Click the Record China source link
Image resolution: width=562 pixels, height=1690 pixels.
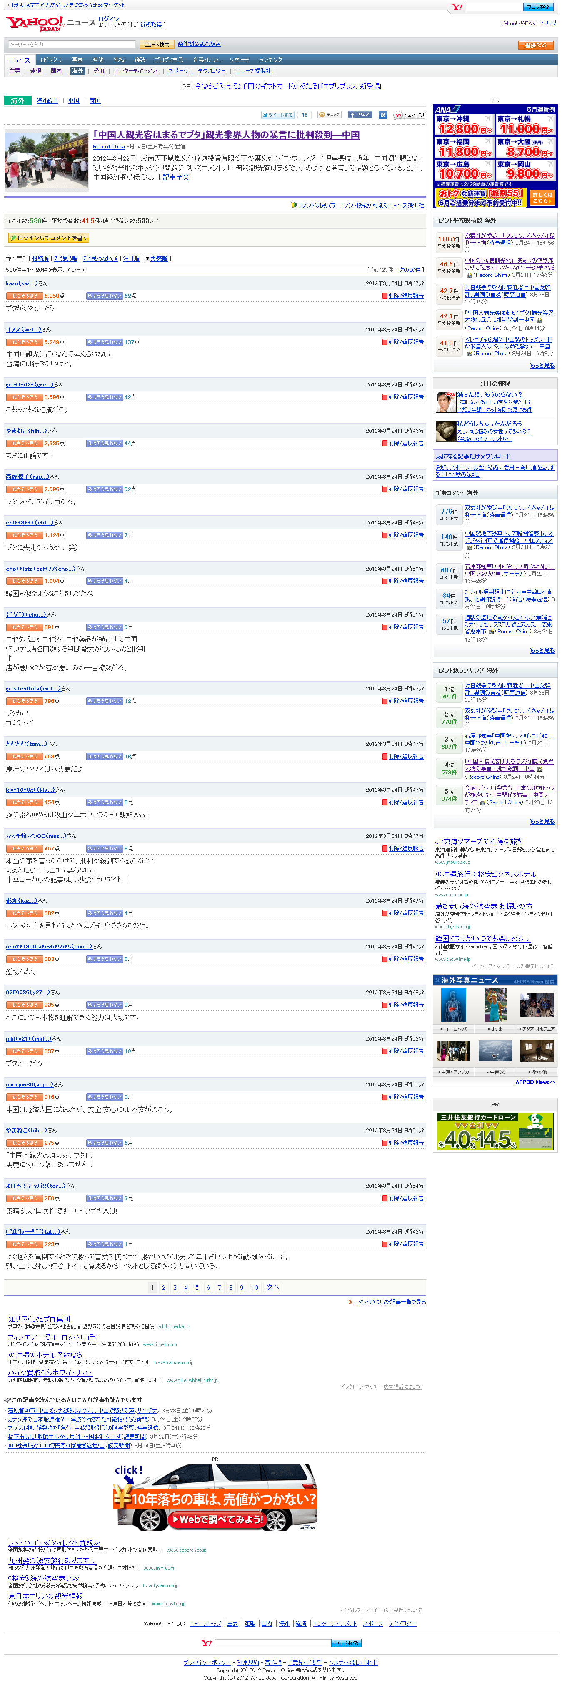click(109, 147)
